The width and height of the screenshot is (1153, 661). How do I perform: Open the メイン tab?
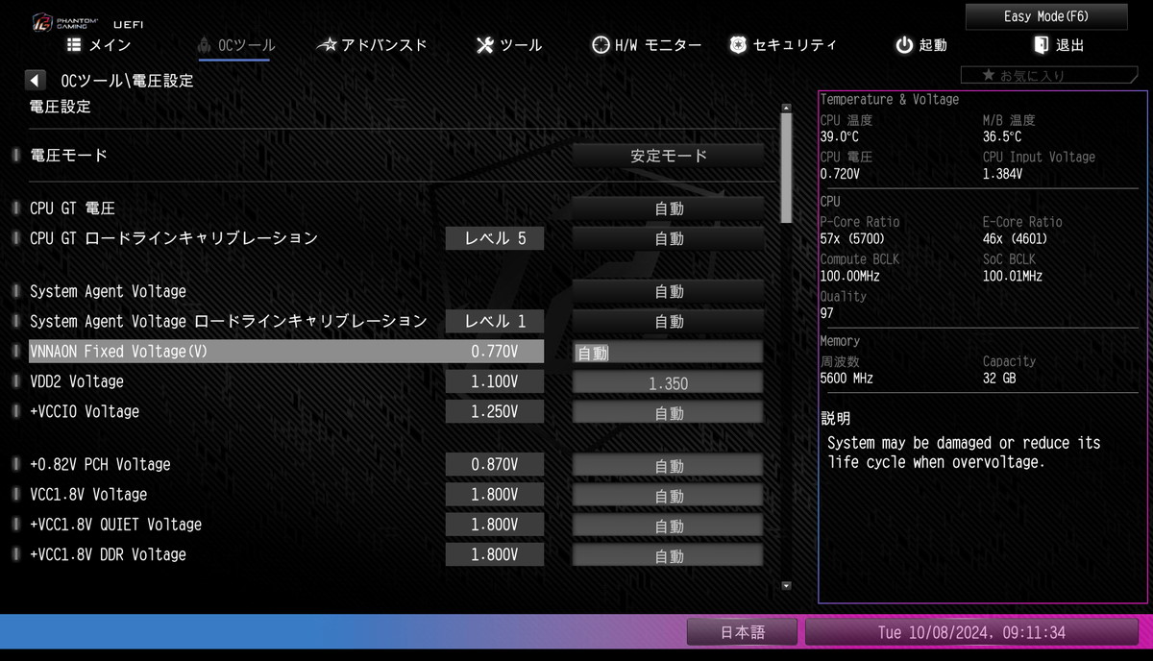point(99,45)
